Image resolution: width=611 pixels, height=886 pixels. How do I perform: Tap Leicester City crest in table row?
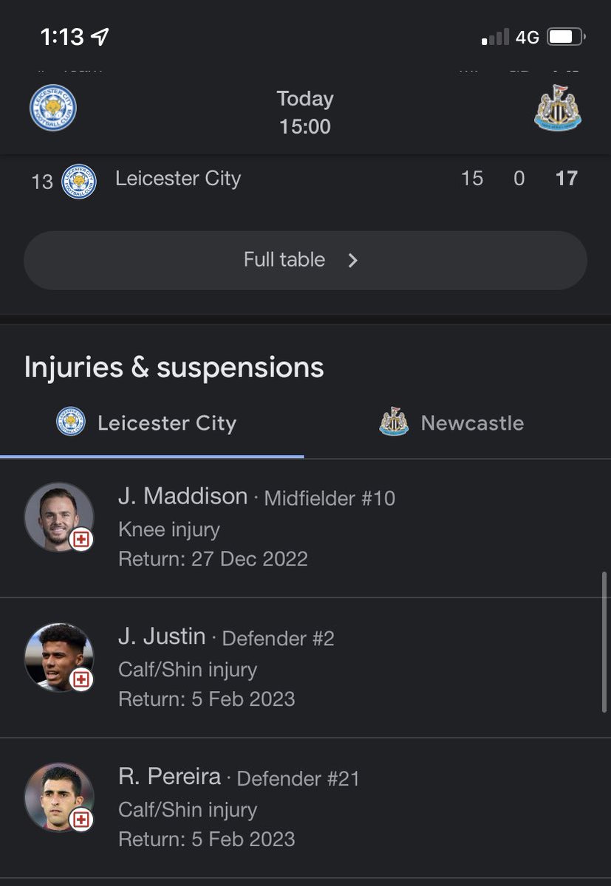pos(78,181)
